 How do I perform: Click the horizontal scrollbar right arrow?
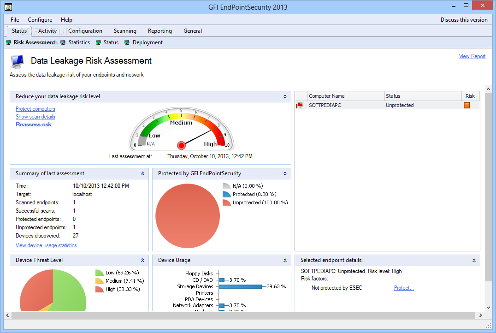(x=480, y=315)
